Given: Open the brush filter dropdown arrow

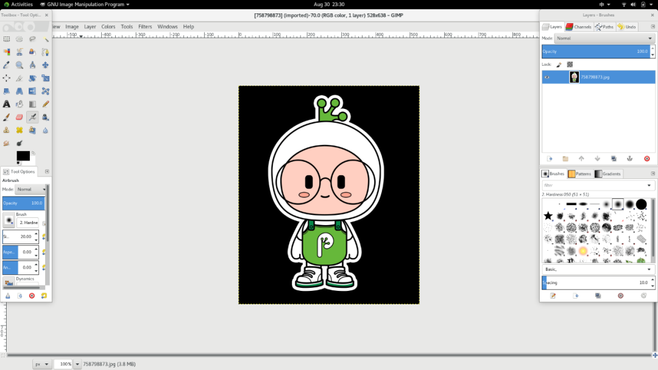Looking at the screenshot, I should point(649,185).
